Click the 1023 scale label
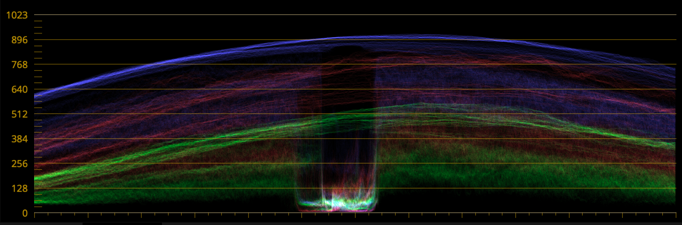Screen dimensions: 682x225 (17, 15)
